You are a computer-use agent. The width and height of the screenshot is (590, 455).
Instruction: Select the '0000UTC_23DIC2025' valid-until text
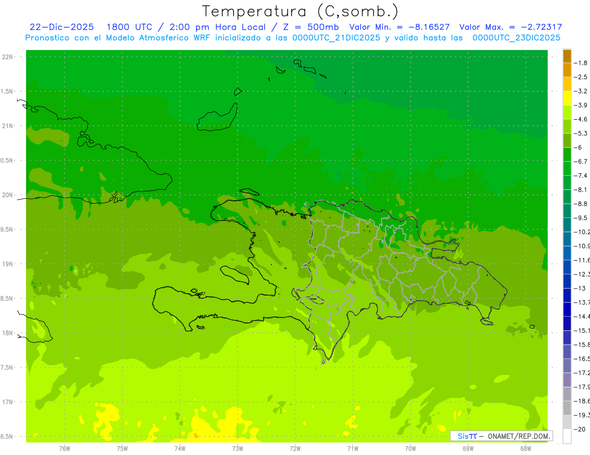pyautogui.click(x=516, y=38)
